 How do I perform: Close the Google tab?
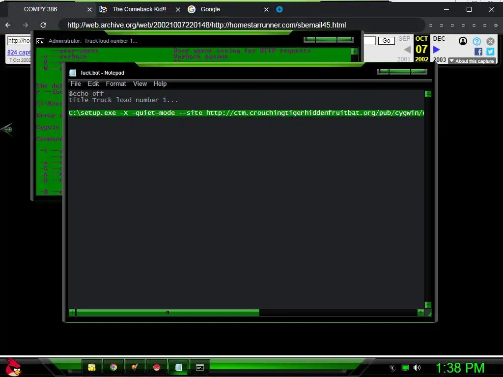tap(266, 10)
